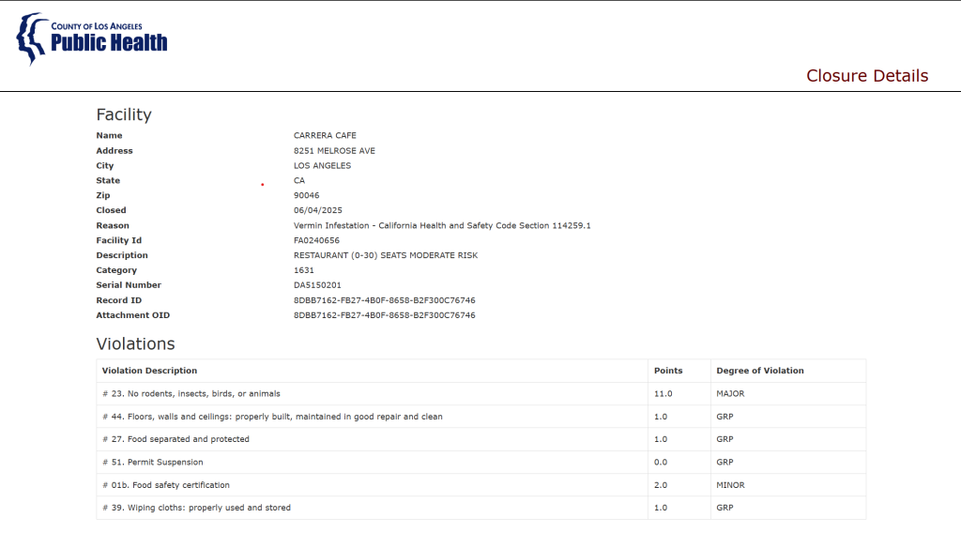Click the Attachment OID field label
961x533 pixels.
coord(133,315)
